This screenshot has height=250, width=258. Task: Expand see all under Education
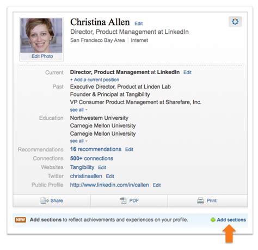point(79,141)
